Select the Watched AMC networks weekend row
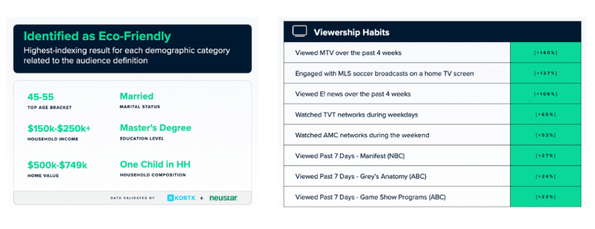This screenshot has width=595, height=229. tap(397, 135)
